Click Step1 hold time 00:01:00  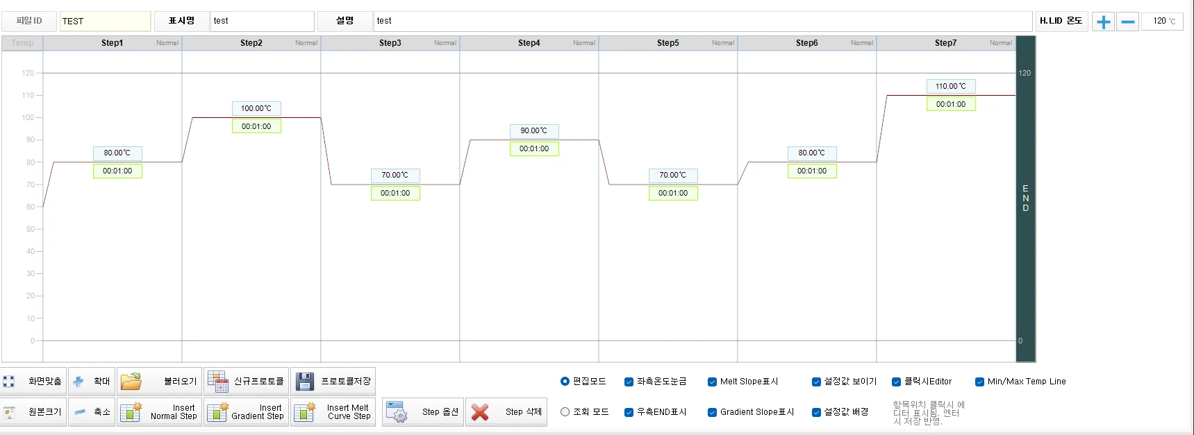click(x=117, y=171)
